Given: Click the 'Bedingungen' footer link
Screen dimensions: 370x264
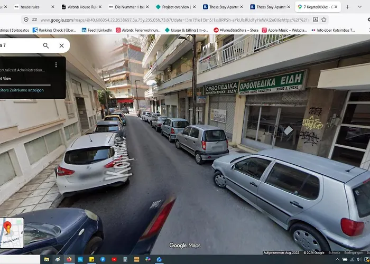Looking at the screenshot, I should pyautogui.click(x=353, y=253).
